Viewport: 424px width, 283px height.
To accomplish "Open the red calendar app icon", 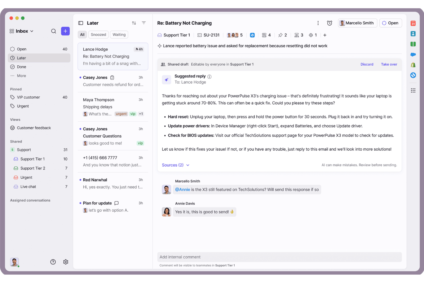I will [413, 24].
